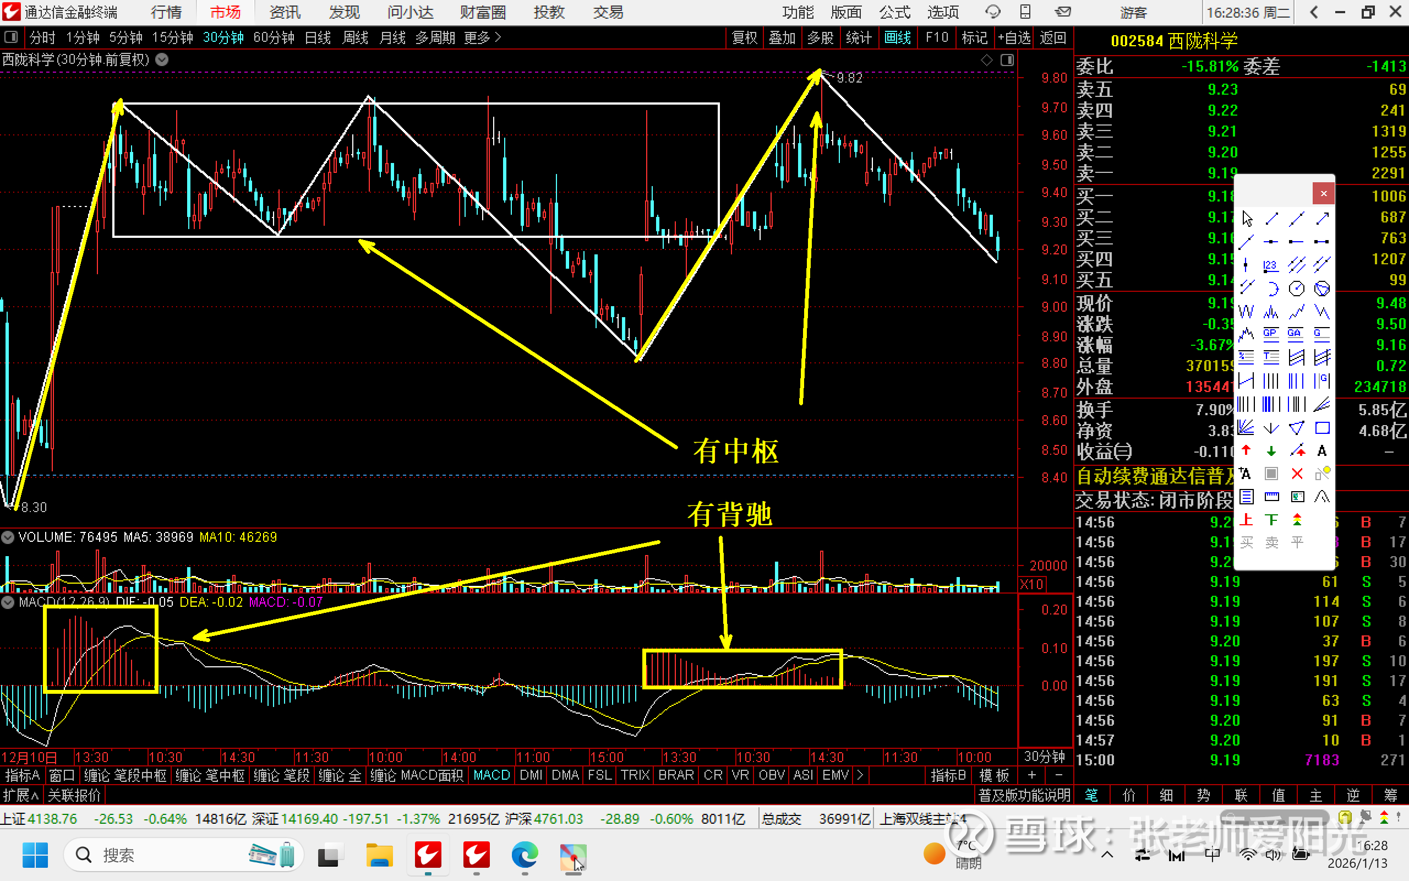Open dropdown next to 西陇科学 chart title
This screenshot has height=881, width=1409.
[x=162, y=59]
